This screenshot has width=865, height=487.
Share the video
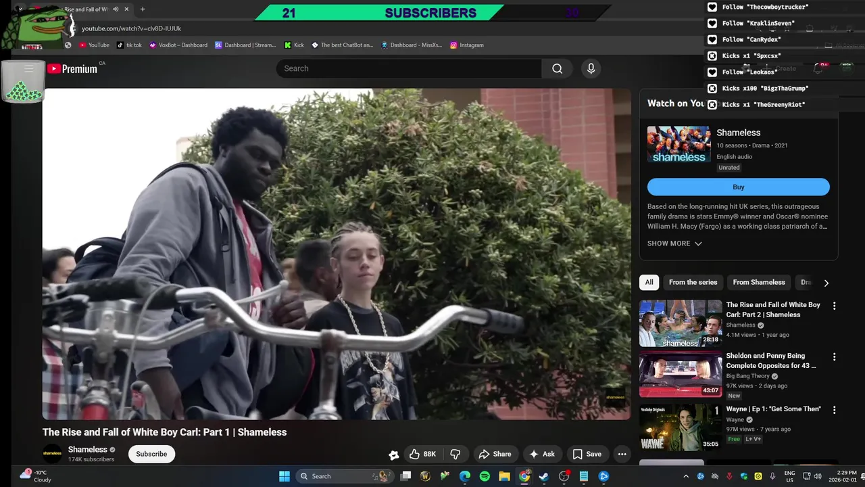(495, 454)
